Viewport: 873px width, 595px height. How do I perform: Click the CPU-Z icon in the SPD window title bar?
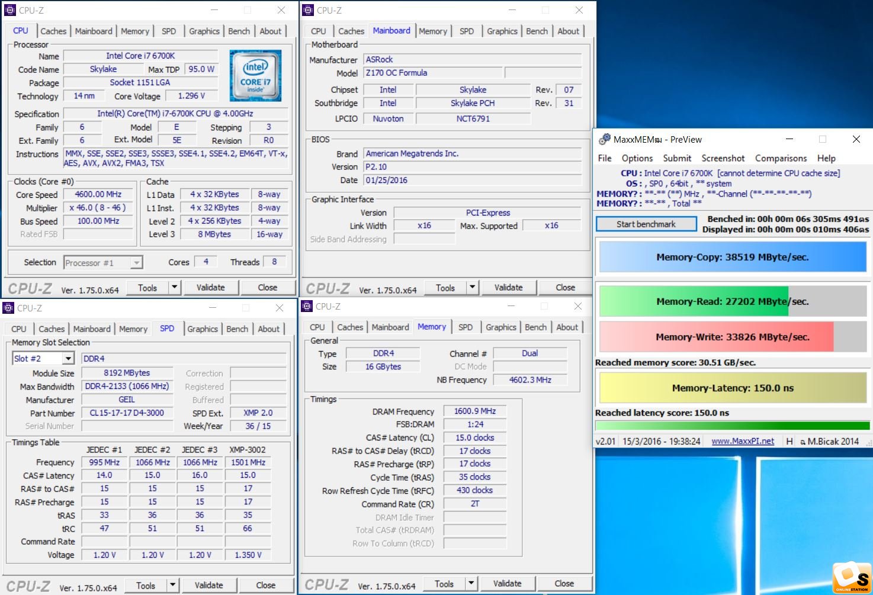[x=8, y=308]
